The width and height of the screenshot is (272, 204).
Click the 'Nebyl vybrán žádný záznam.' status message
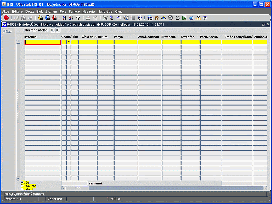click(x=24, y=194)
